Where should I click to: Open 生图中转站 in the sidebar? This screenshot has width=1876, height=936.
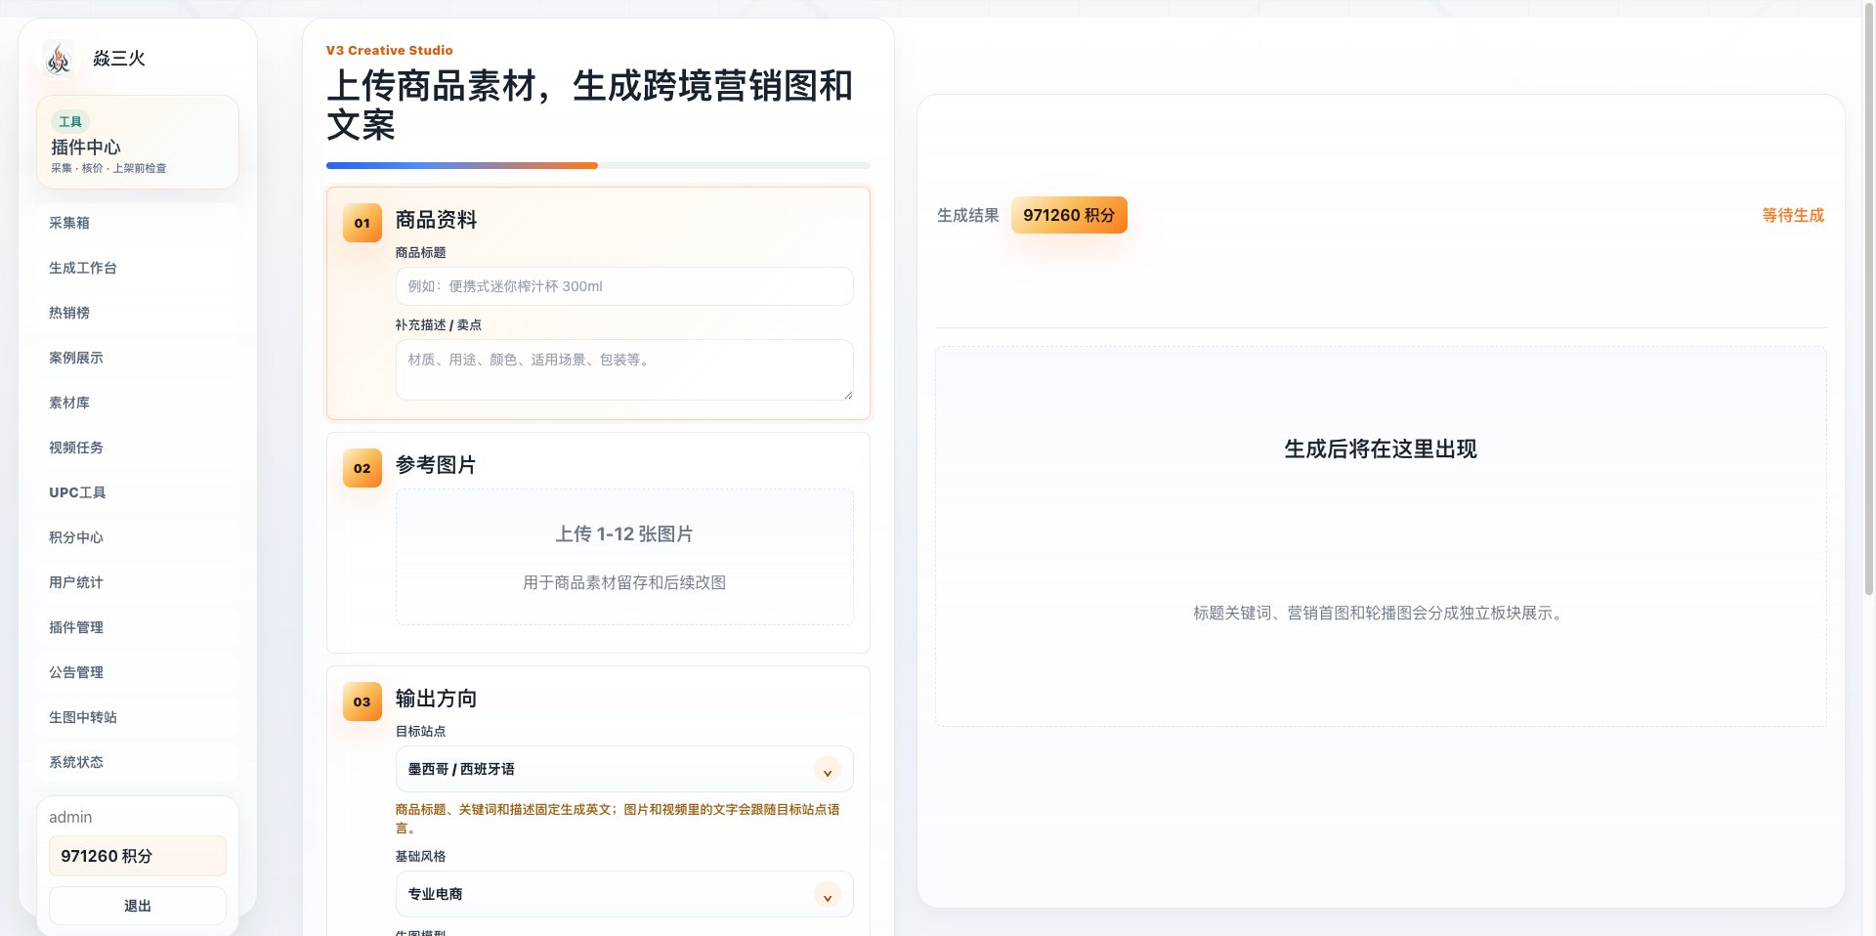[138, 717]
